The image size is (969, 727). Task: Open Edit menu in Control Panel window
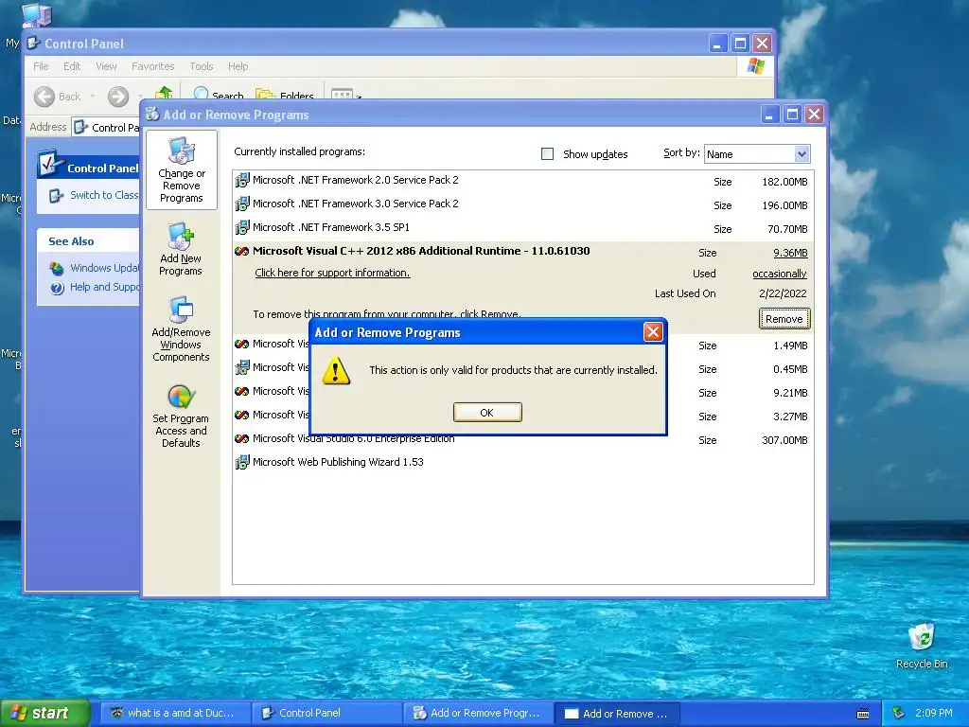click(72, 66)
